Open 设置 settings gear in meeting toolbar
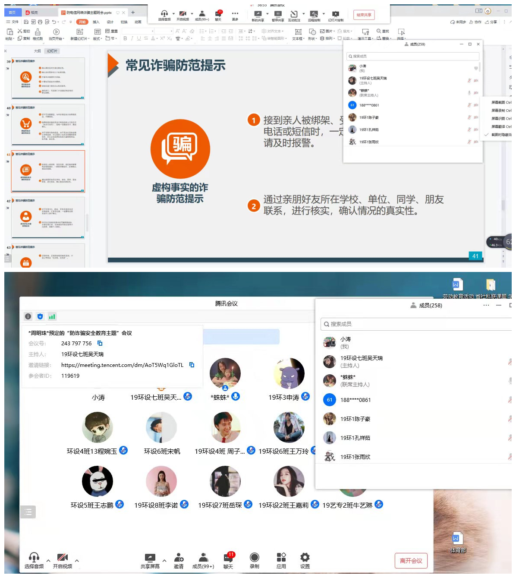Viewport: 516px width, 578px height. pos(305,558)
